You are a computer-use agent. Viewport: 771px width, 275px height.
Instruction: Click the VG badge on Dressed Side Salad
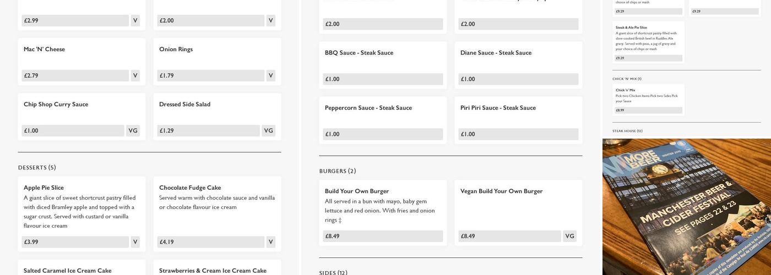pyautogui.click(x=268, y=131)
